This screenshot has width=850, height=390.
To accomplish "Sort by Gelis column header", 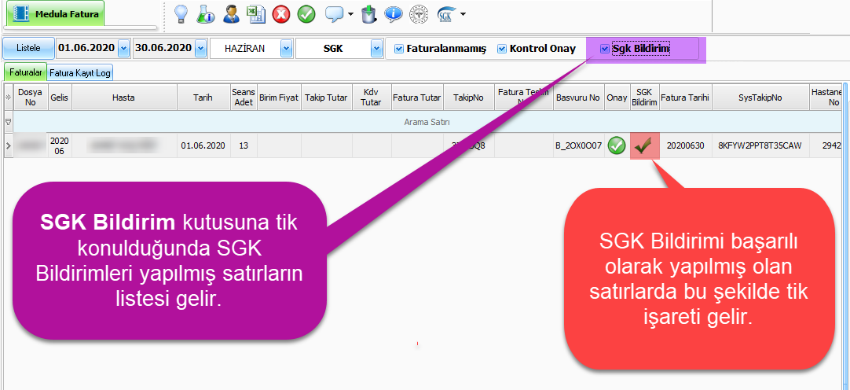I will [x=60, y=97].
